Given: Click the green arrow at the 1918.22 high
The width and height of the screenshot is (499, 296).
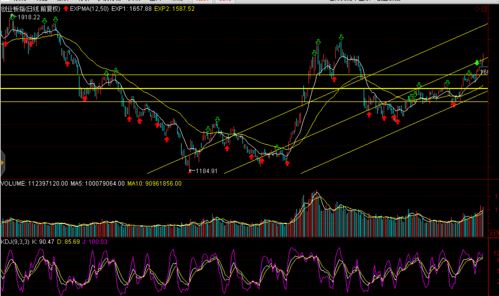Looking at the screenshot, I should 13,16.
